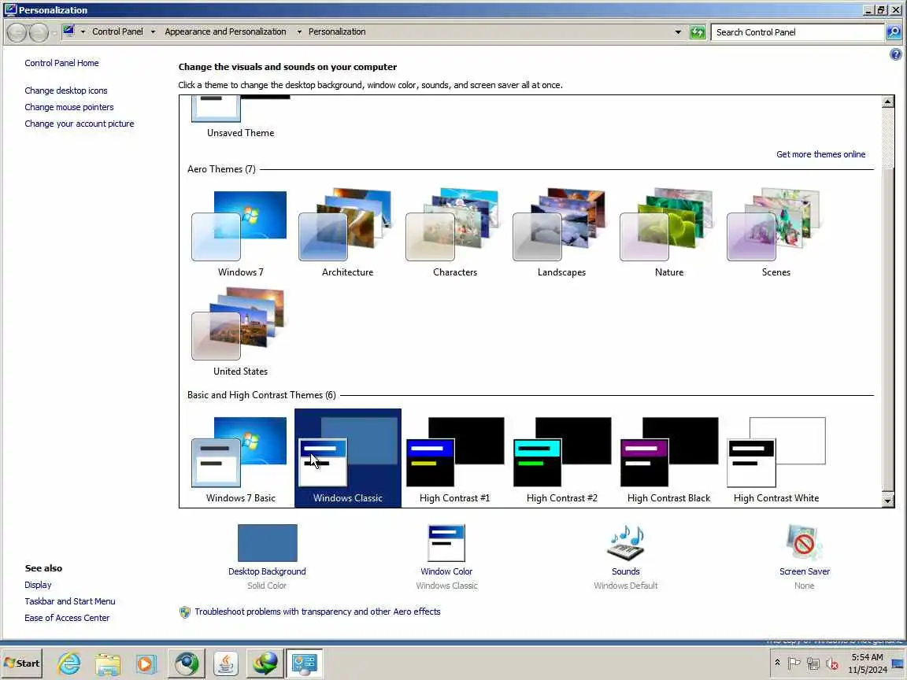907x680 pixels.
Task: Expand the root breadcrumb arrow before Control Panel
Action: point(83,31)
